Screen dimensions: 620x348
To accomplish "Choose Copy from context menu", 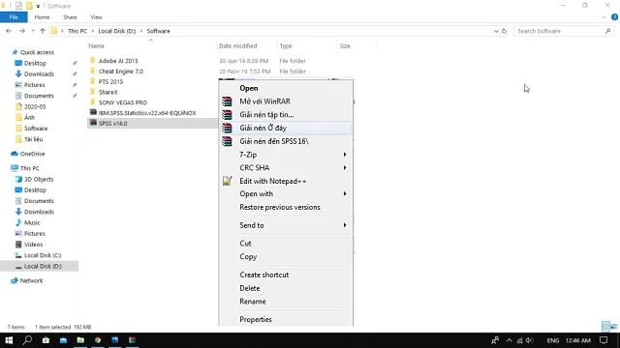I will pos(285,257).
